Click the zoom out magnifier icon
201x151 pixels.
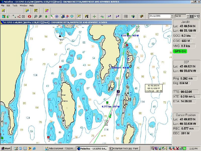pyautogui.click(x=36, y=16)
